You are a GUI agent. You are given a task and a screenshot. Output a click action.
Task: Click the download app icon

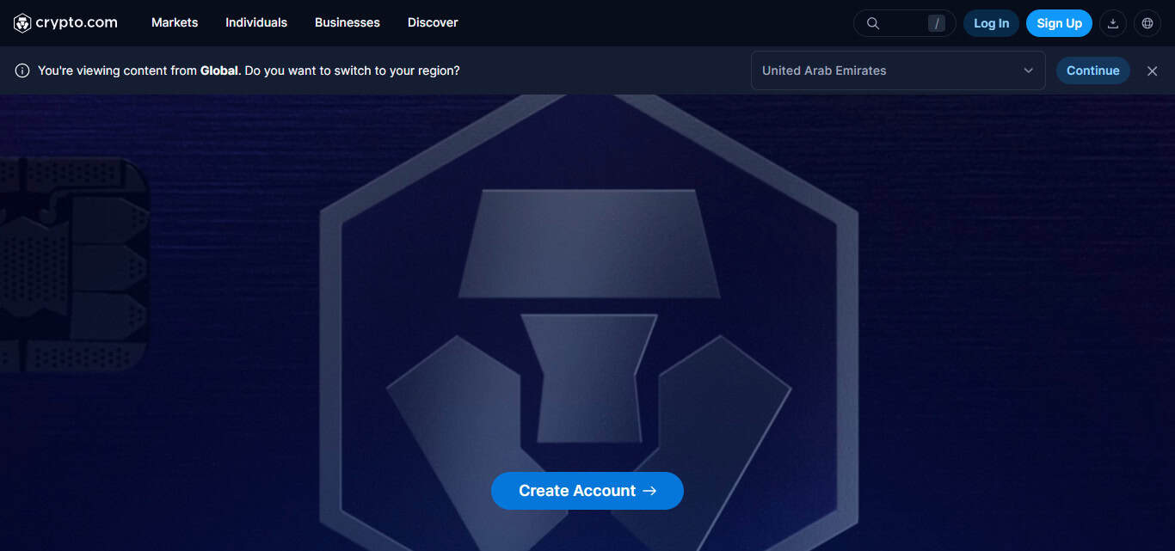click(1113, 23)
